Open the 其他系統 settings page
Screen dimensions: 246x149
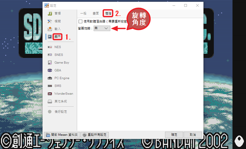(61, 101)
